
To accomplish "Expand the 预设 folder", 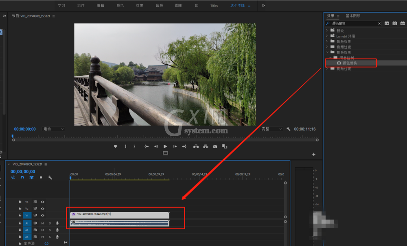I will tap(327, 30).
